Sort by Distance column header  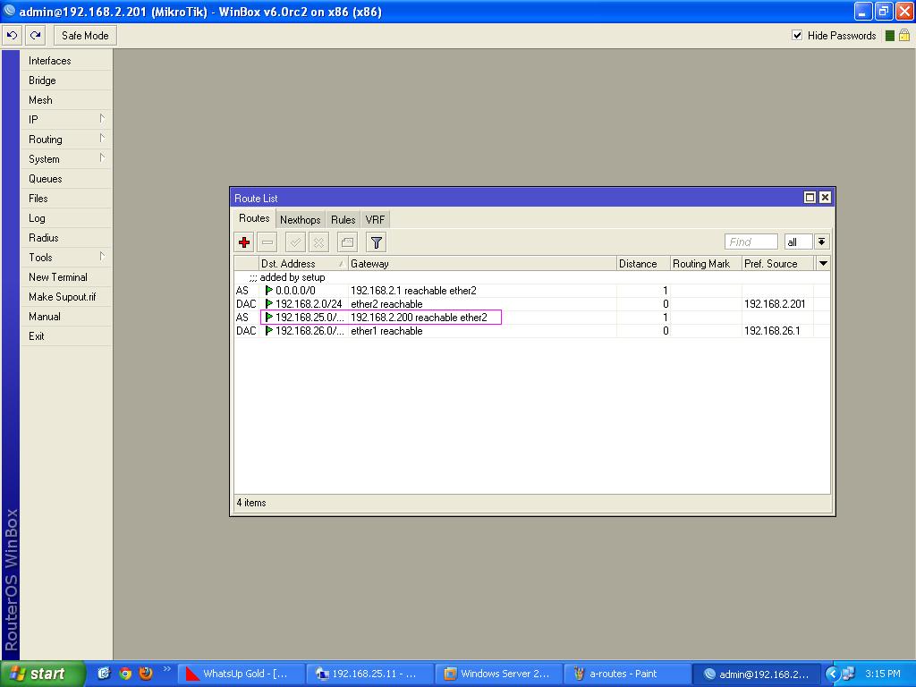pyautogui.click(x=643, y=264)
